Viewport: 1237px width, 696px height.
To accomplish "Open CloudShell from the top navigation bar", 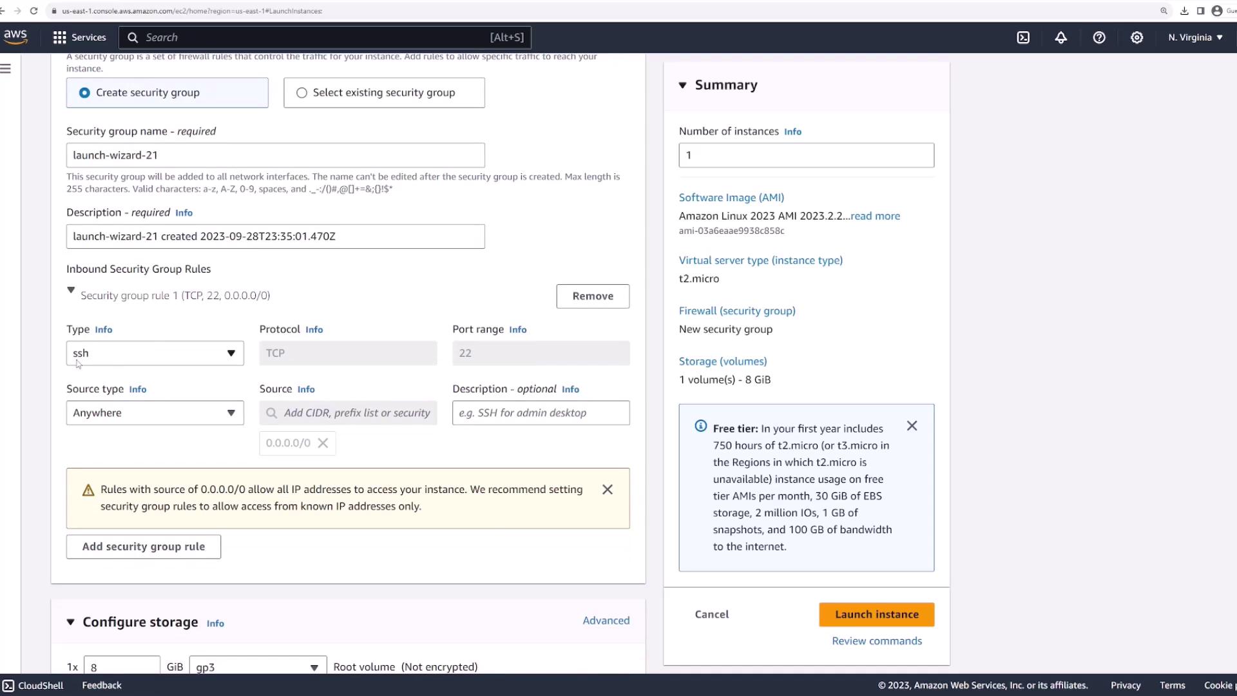I will pos(1023,37).
